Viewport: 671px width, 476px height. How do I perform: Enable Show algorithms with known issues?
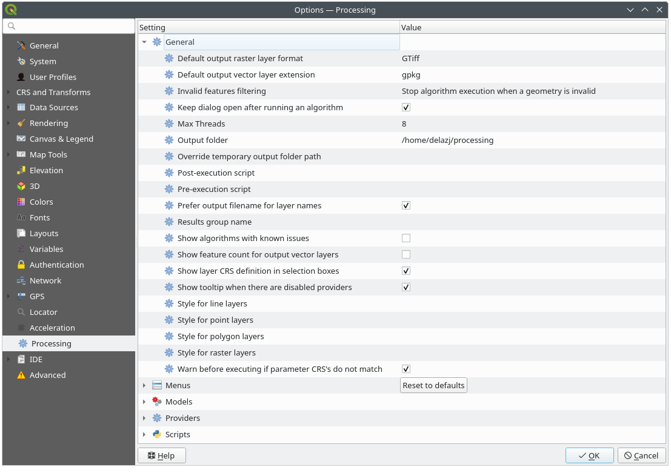pyautogui.click(x=406, y=238)
